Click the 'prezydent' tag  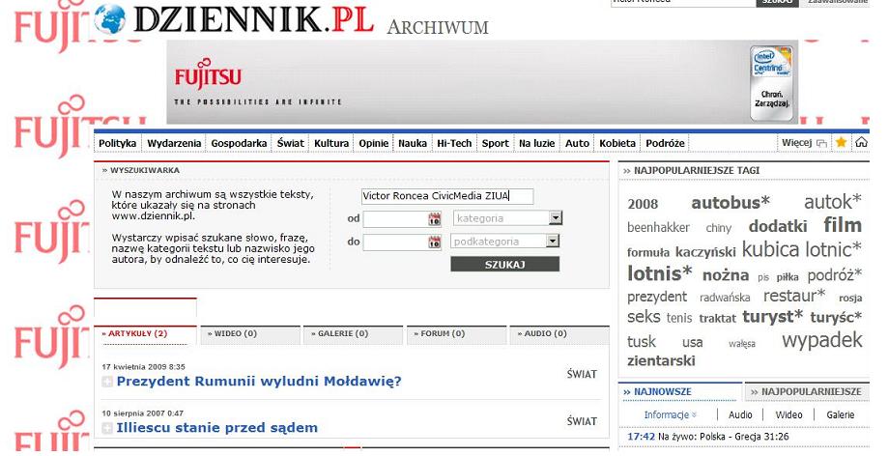[657, 298]
